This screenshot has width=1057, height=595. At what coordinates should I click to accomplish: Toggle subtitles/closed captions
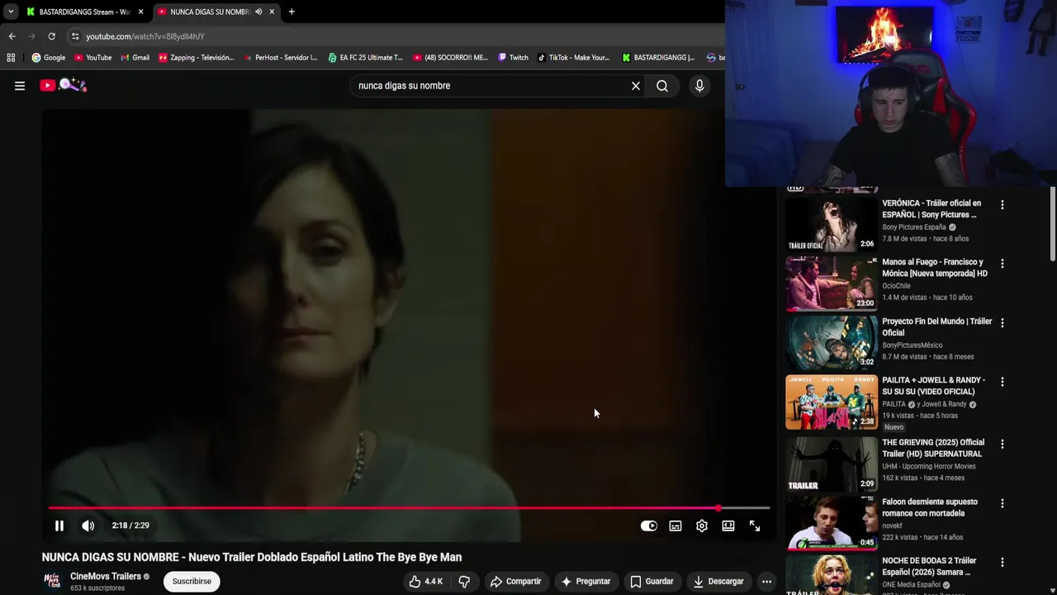coord(675,526)
